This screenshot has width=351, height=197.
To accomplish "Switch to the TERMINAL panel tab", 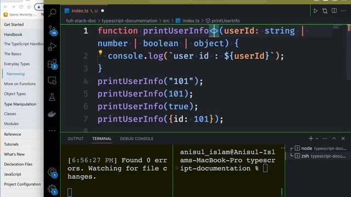I will (102, 138).
